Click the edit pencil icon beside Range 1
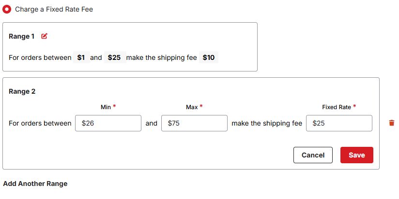 tap(45, 36)
